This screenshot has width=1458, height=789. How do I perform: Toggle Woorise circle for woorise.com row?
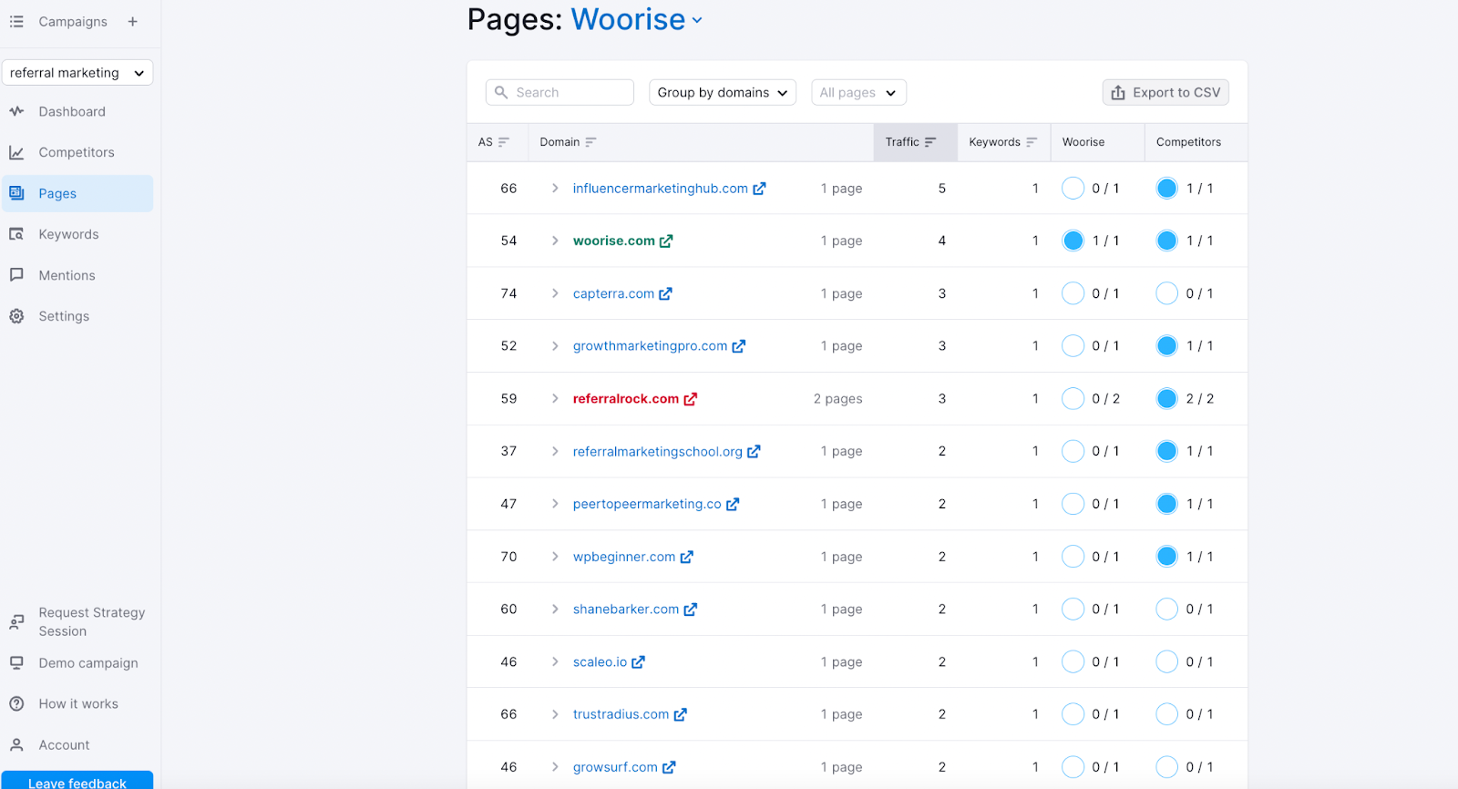point(1073,241)
